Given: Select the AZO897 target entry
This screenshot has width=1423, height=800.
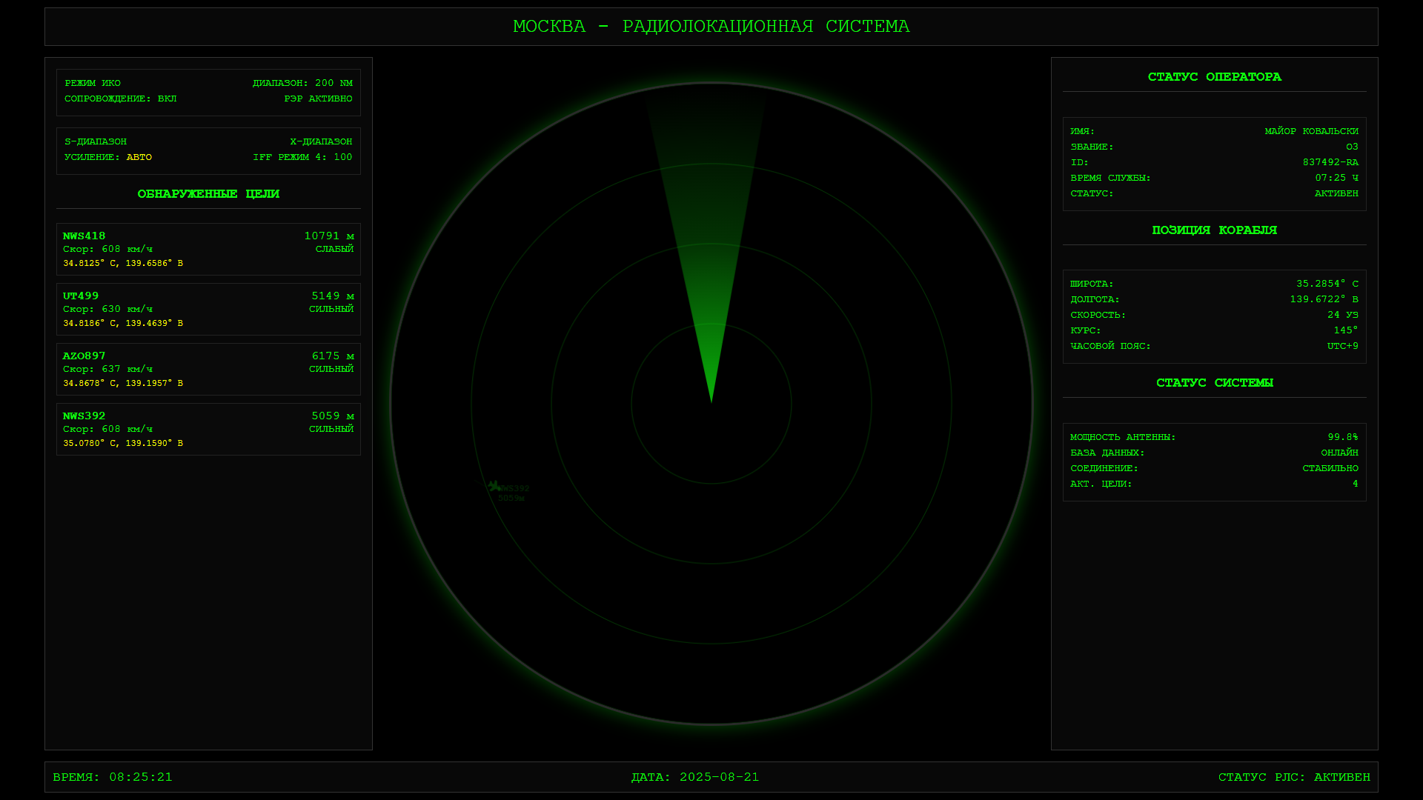Looking at the screenshot, I should pos(208,368).
